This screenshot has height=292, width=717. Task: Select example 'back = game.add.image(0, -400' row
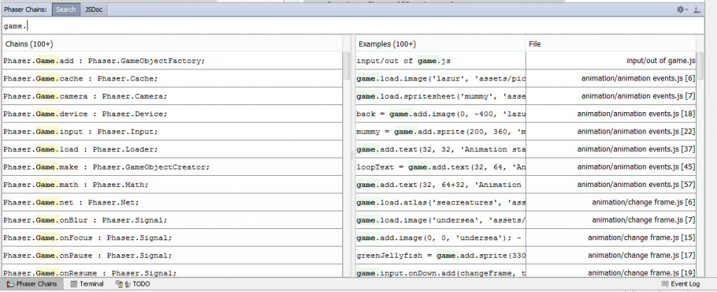coord(440,113)
